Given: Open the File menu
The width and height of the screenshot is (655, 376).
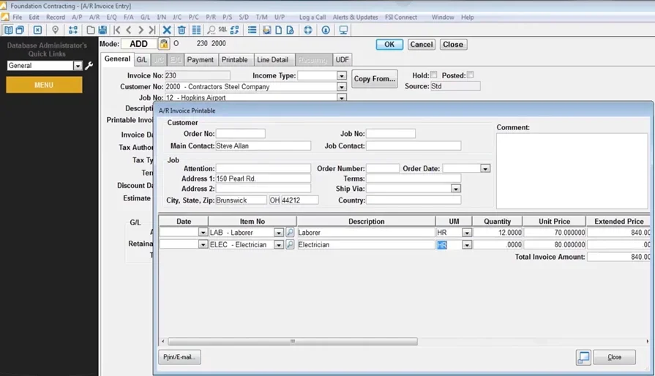Looking at the screenshot, I should point(18,17).
